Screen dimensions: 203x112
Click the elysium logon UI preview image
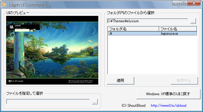(52, 50)
